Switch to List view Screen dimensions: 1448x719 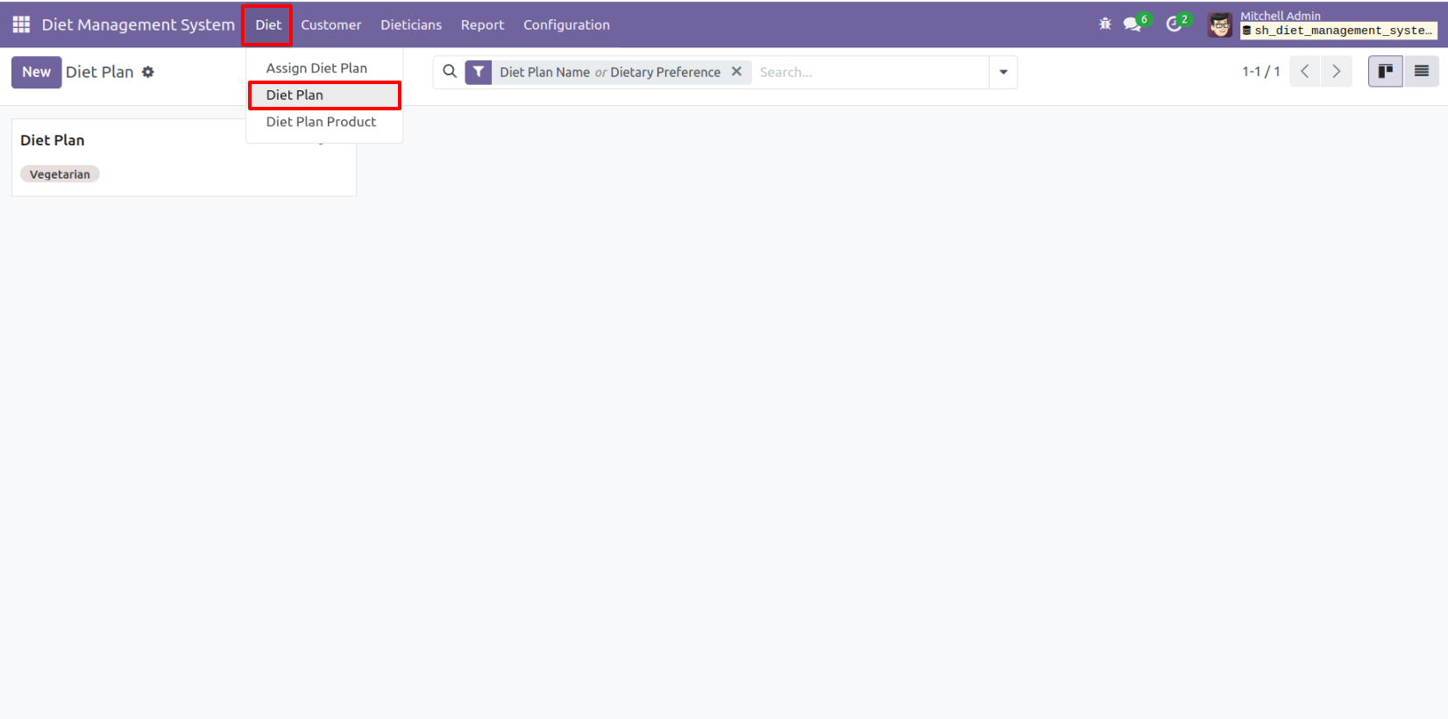coord(1422,72)
